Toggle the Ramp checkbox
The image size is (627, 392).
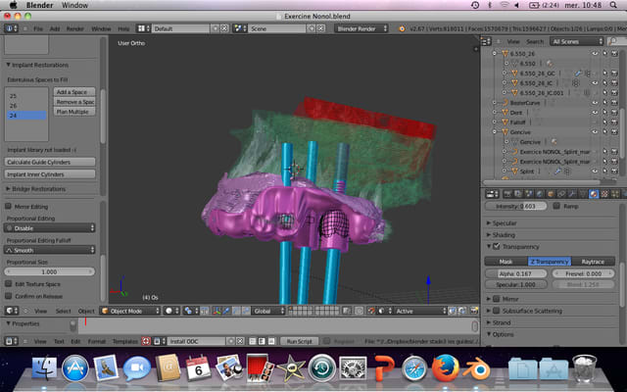tap(557, 207)
